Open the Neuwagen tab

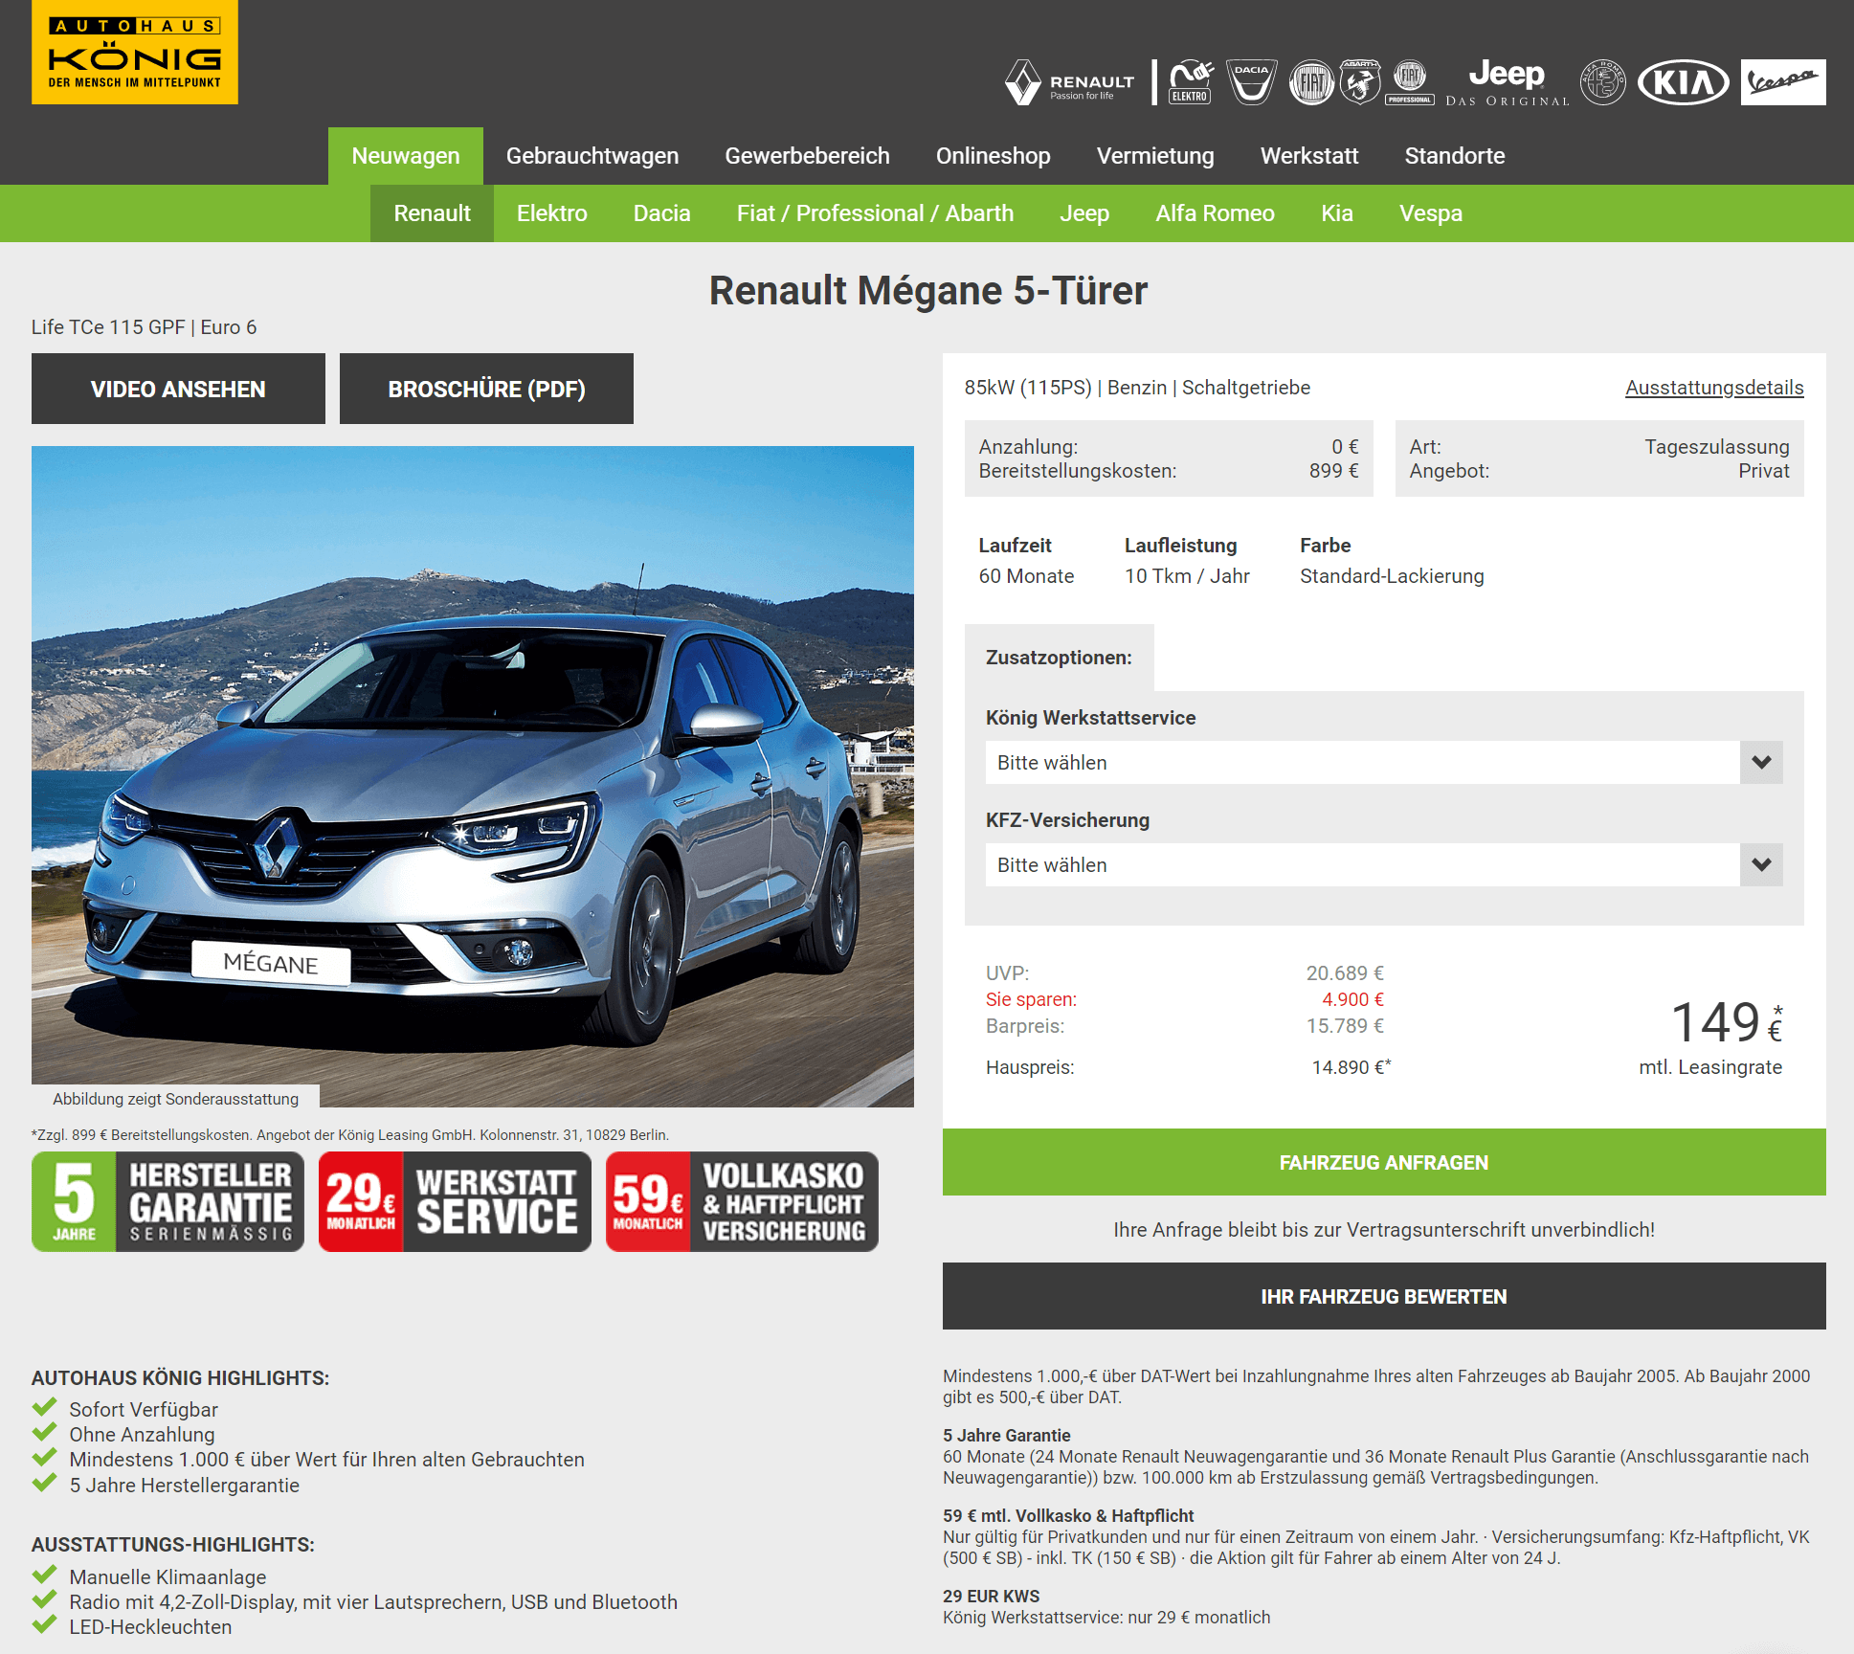point(406,156)
